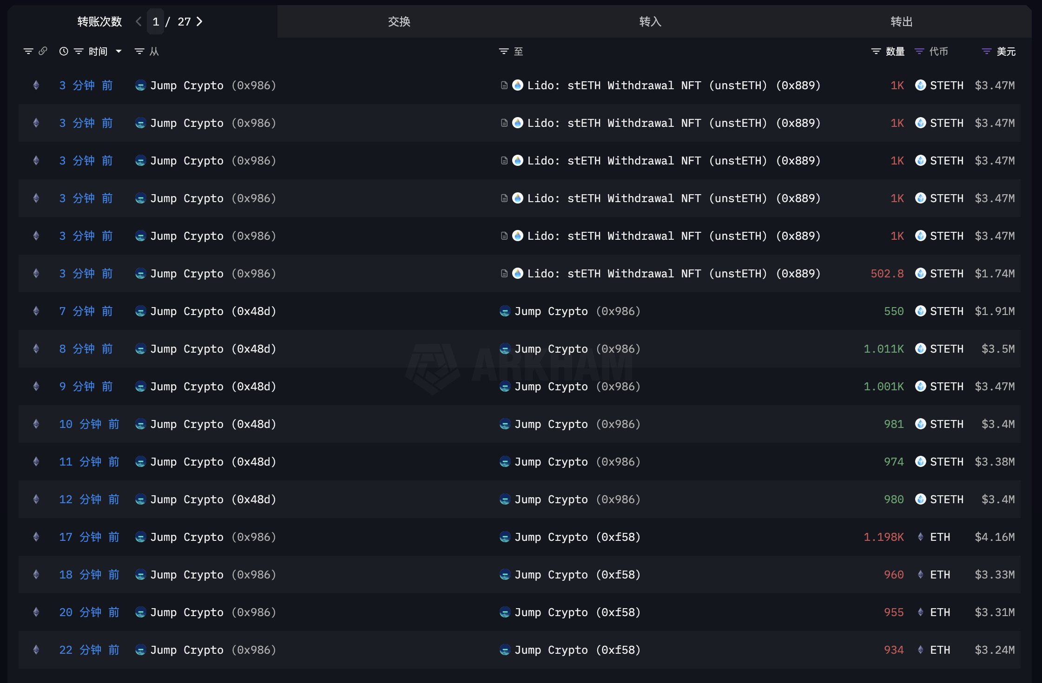Click ETH token icon in 934 row
The image size is (1042, 683).
(920, 650)
